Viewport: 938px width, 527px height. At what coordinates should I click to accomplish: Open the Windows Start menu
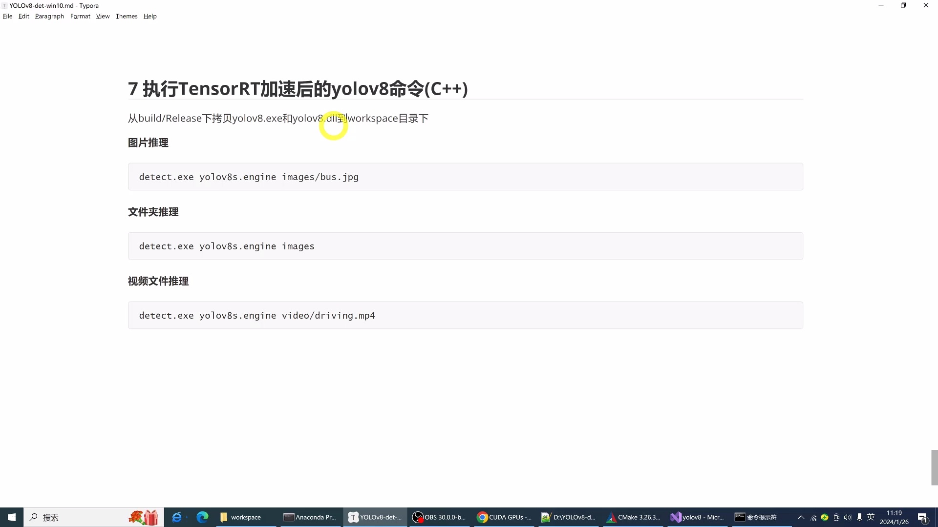point(11,517)
